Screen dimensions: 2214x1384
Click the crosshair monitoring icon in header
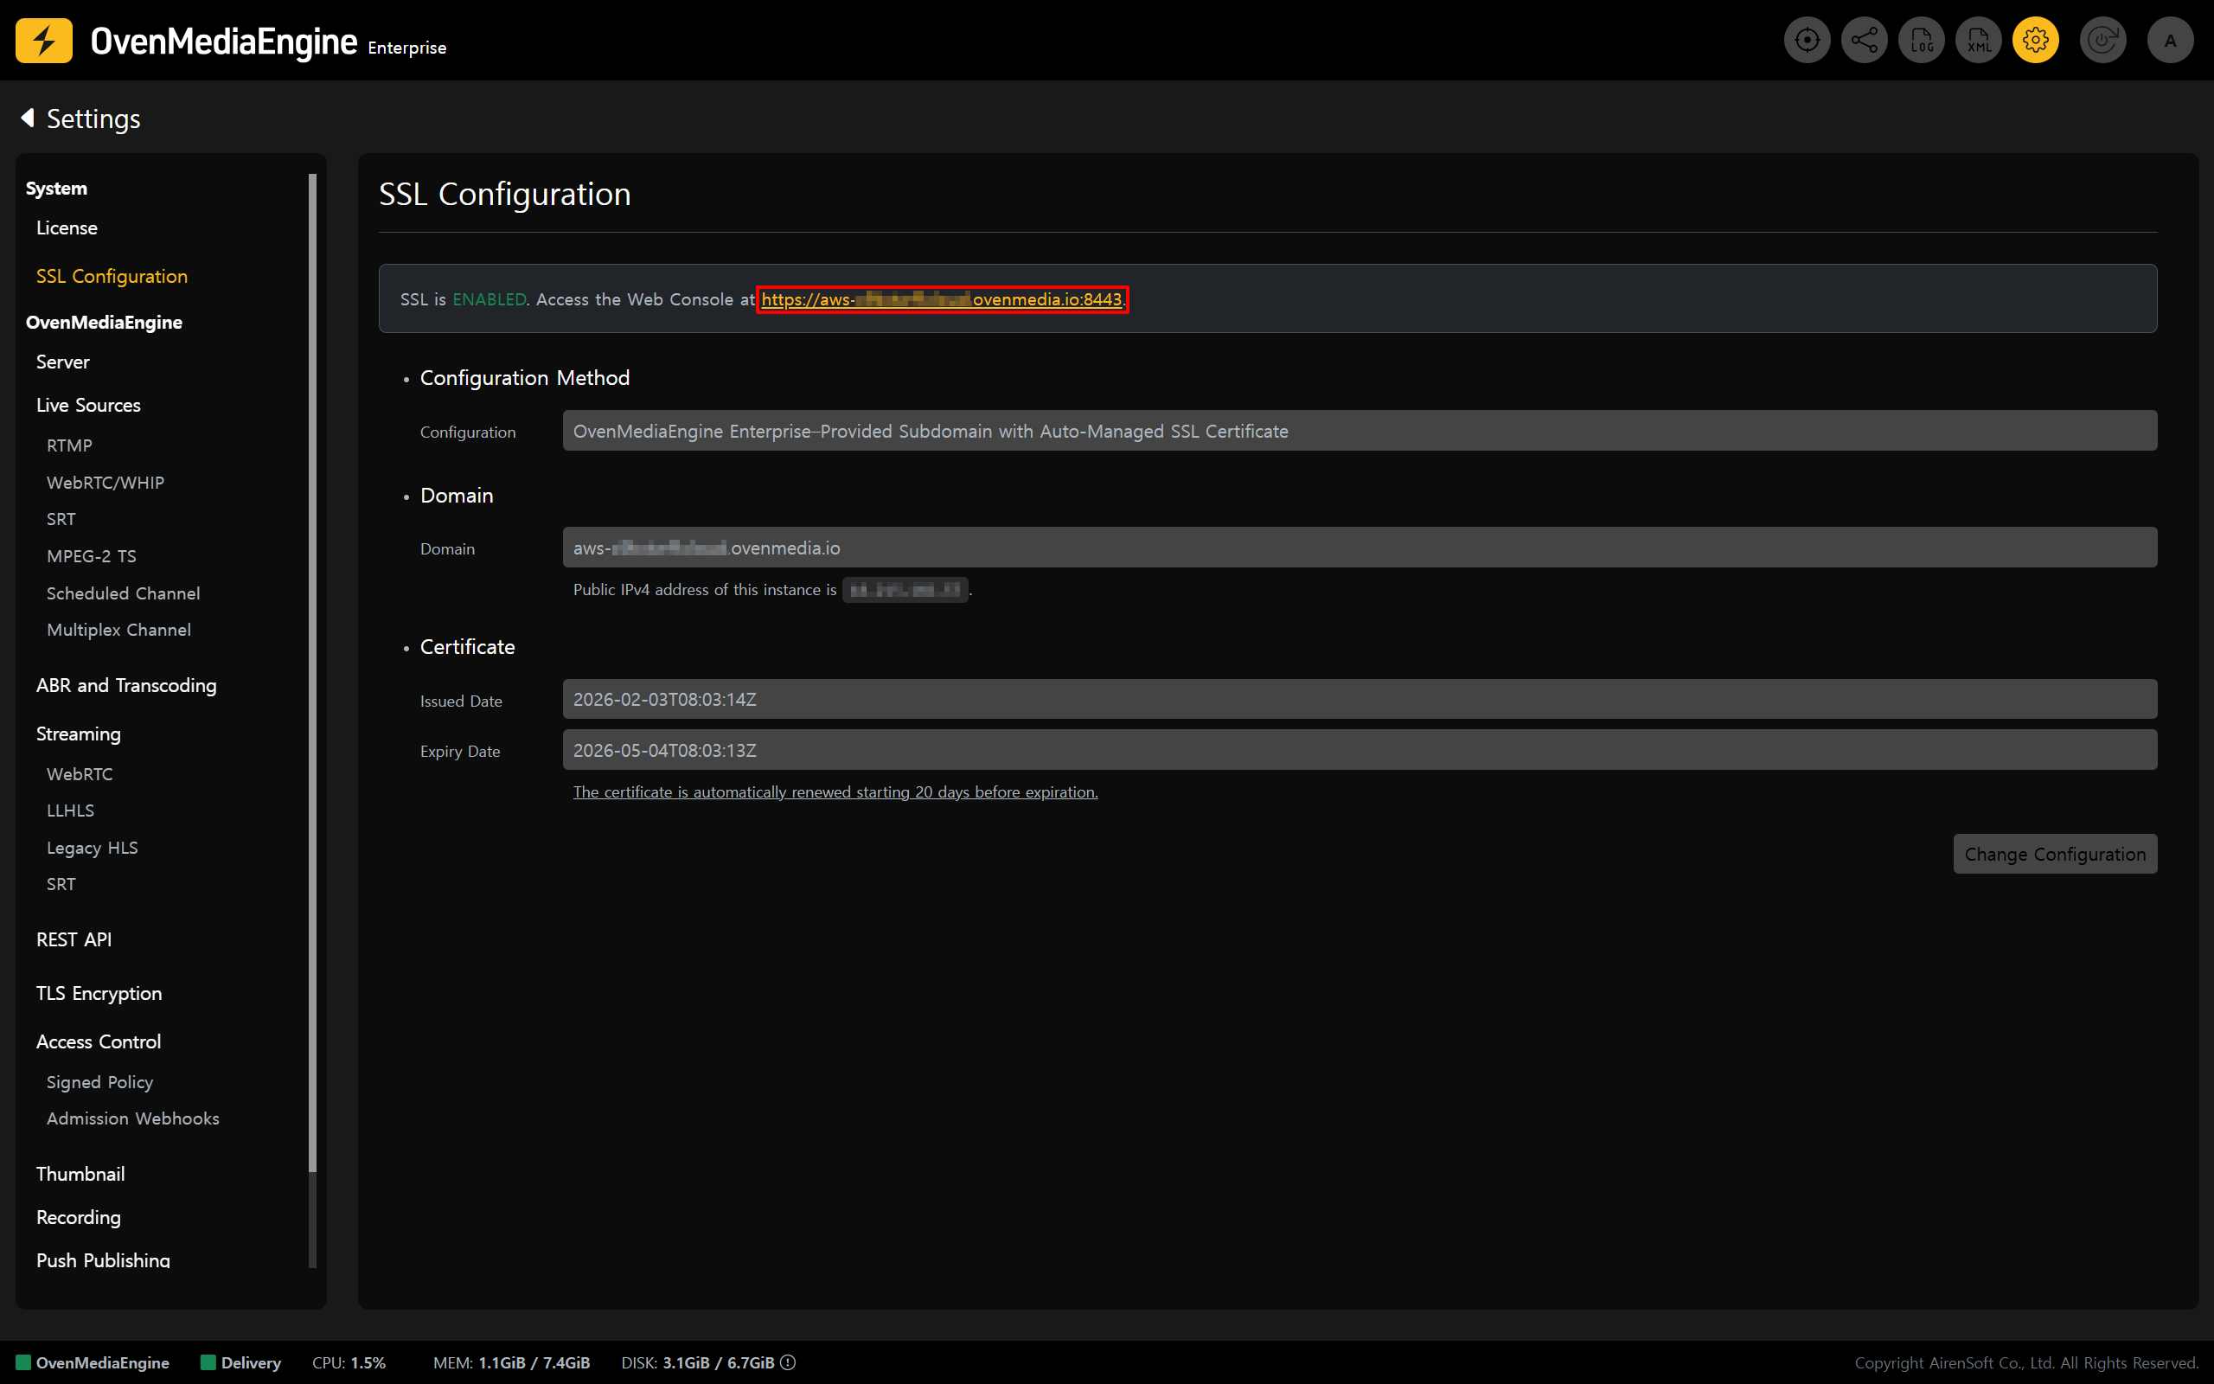click(1807, 41)
